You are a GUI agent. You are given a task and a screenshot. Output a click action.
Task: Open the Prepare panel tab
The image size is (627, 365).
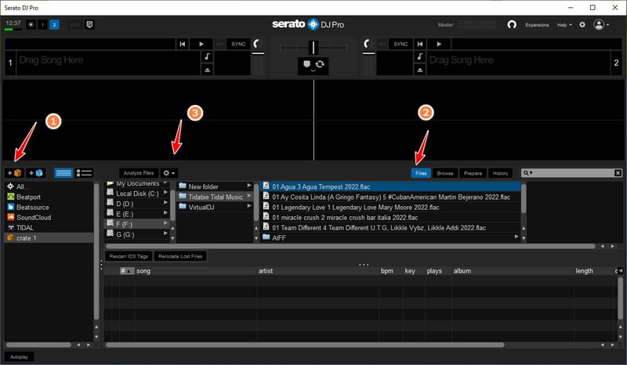click(473, 173)
